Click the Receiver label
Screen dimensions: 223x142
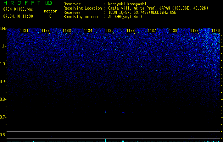click(72, 12)
